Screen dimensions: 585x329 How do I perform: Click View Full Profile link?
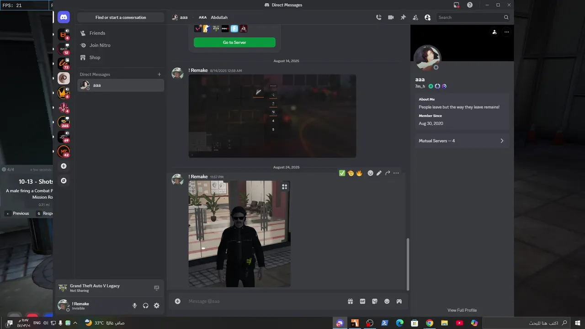(x=462, y=310)
